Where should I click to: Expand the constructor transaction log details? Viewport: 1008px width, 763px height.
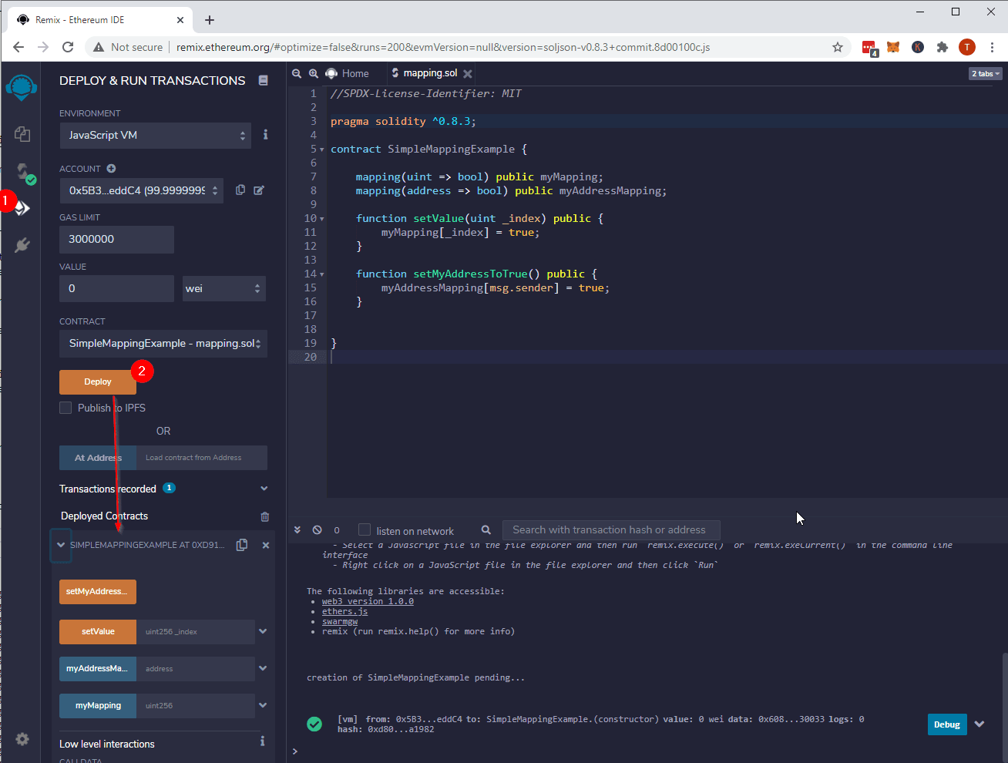click(979, 724)
